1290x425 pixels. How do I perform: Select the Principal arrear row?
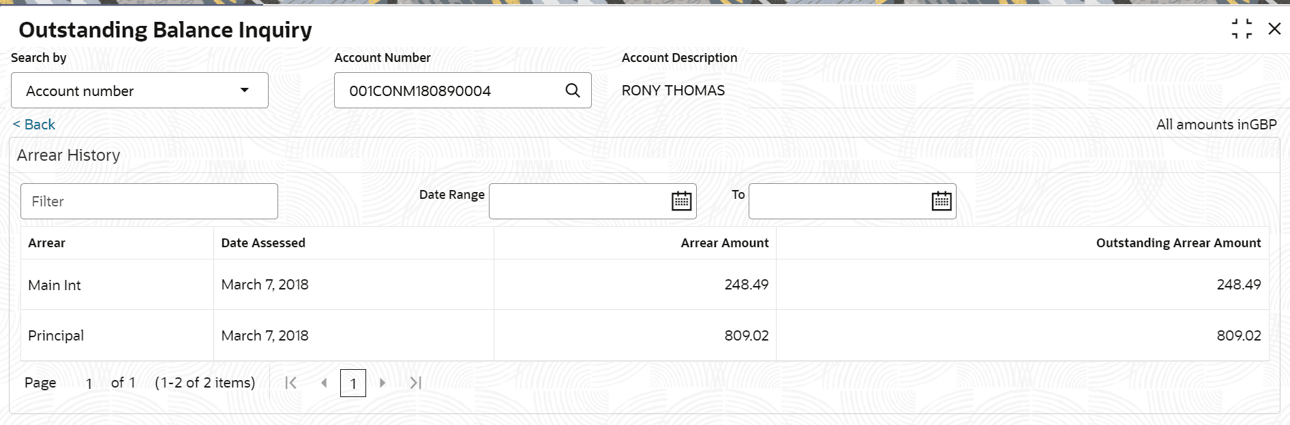pos(56,336)
